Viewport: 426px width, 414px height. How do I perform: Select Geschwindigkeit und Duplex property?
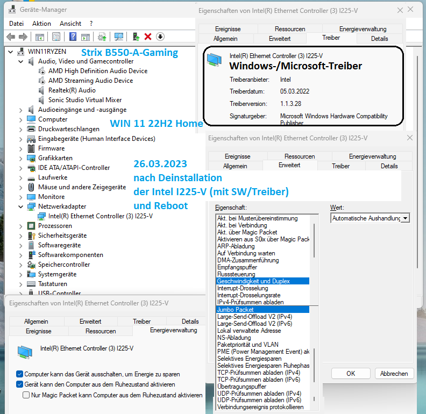262,281
